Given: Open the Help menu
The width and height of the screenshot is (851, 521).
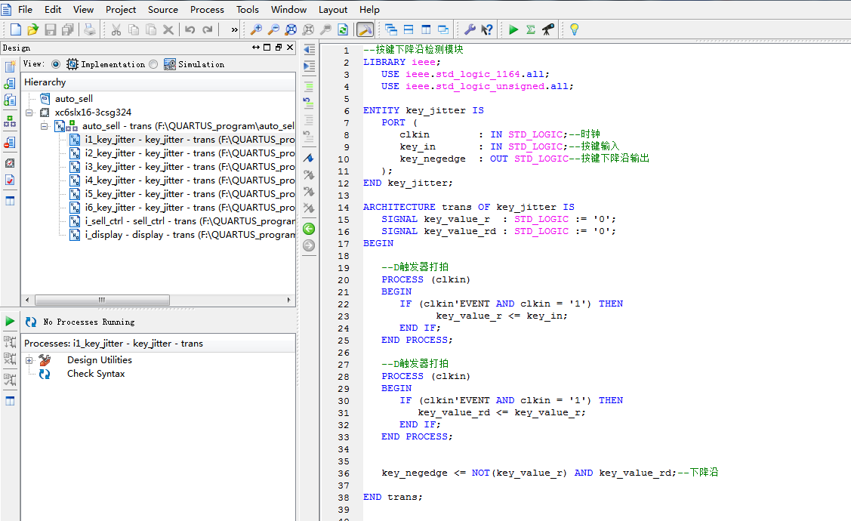Looking at the screenshot, I should [x=369, y=9].
